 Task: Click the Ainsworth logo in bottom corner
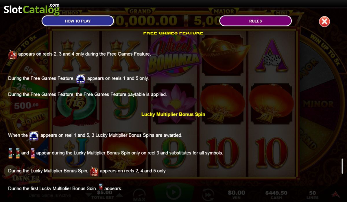point(335,194)
